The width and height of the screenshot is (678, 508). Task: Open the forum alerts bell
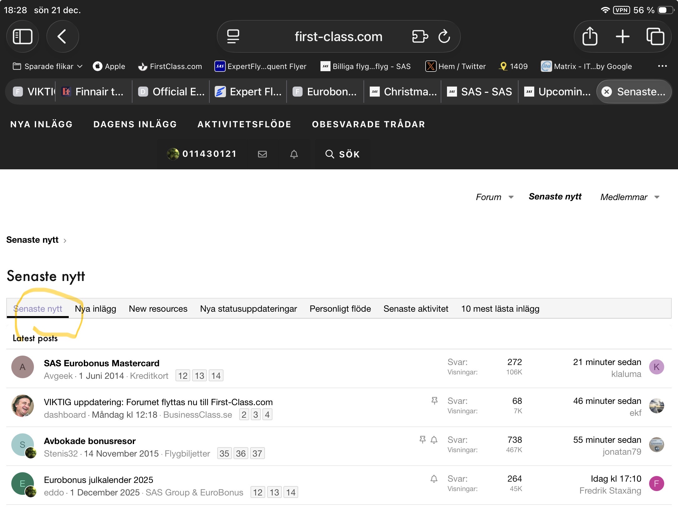pyautogui.click(x=294, y=154)
